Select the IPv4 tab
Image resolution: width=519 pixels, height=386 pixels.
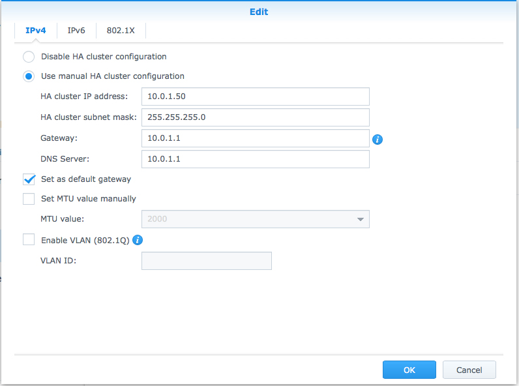click(x=35, y=31)
